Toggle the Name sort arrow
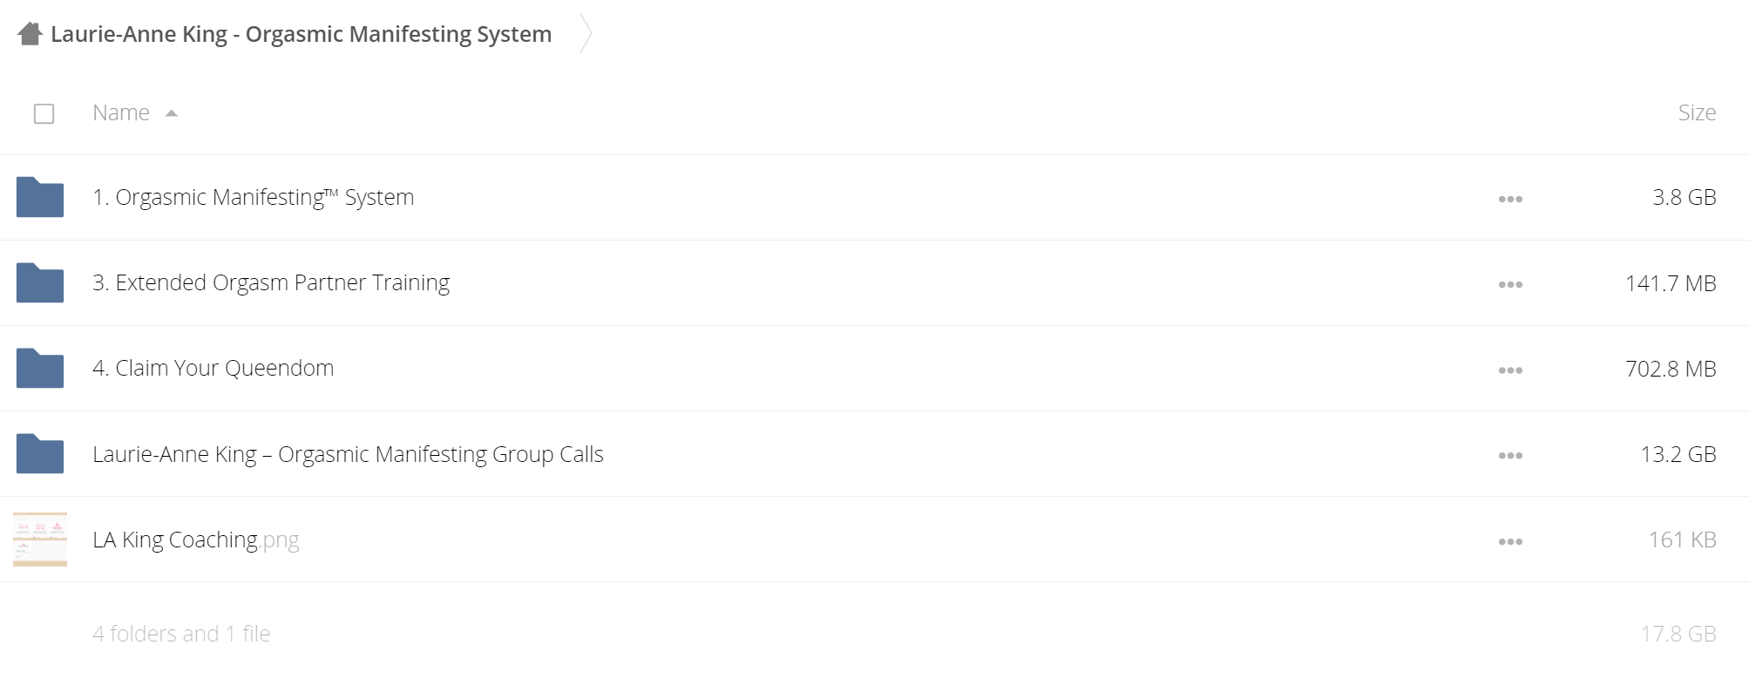This screenshot has width=1749, height=679. click(x=172, y=113)
